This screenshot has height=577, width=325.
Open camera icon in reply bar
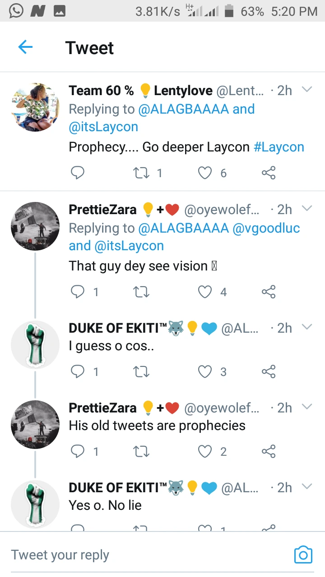tap(303, 554)
